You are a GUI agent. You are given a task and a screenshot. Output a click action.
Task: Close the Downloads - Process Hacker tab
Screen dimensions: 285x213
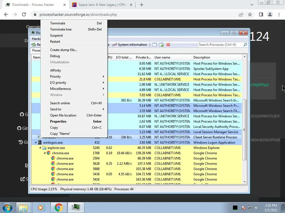point(65,5)
